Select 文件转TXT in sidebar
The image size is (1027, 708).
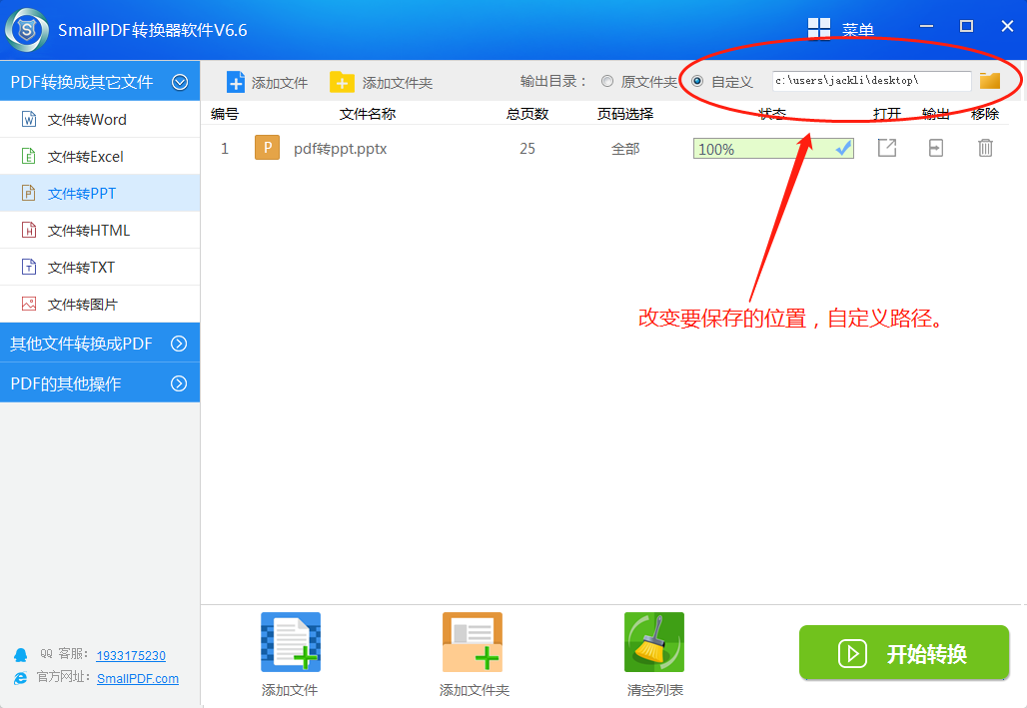(x=100, y=267)
